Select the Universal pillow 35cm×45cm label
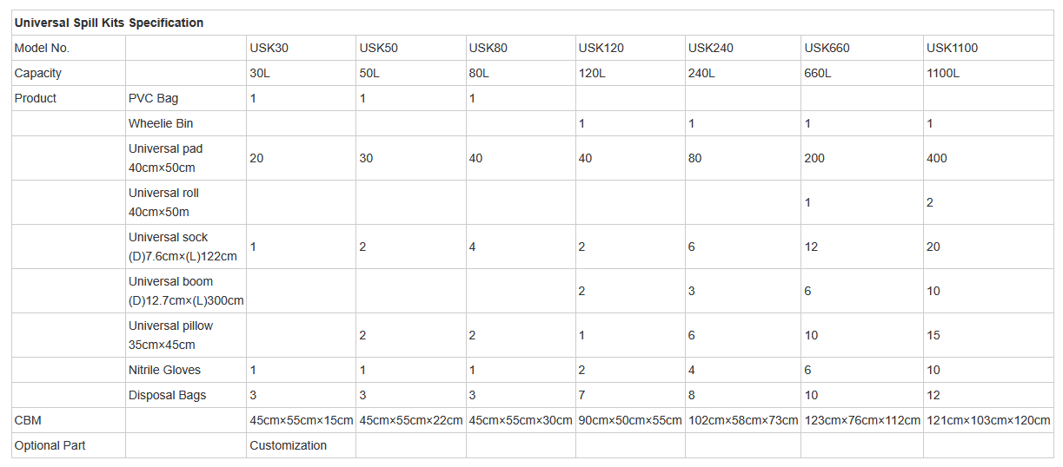 pos(170,335)
